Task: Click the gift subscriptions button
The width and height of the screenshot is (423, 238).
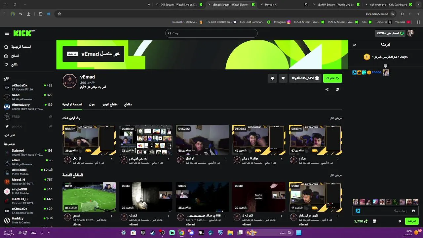Action: (305, 78)
